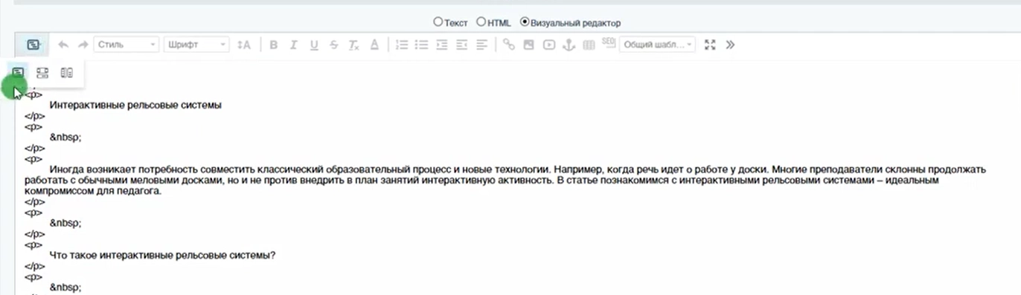
Task: Open the Шрифт font dropdown
Action: click(x=196, y=45)
